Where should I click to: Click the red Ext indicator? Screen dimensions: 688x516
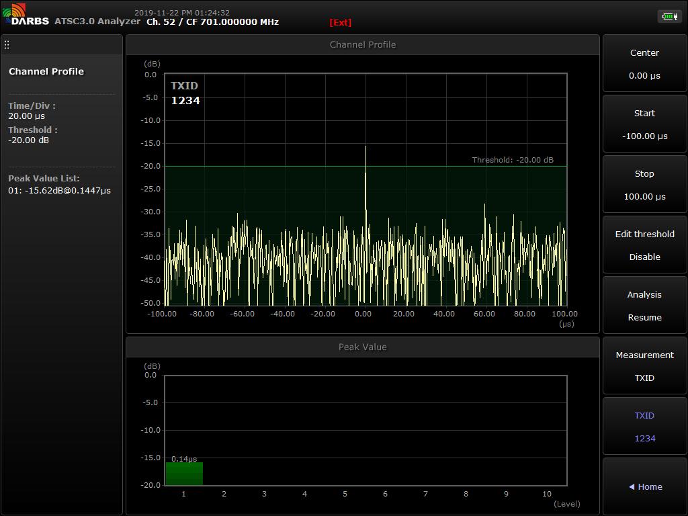[x=340, y=22]
